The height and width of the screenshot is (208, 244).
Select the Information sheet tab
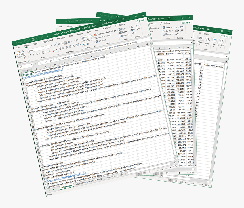[x=67, y=186]
